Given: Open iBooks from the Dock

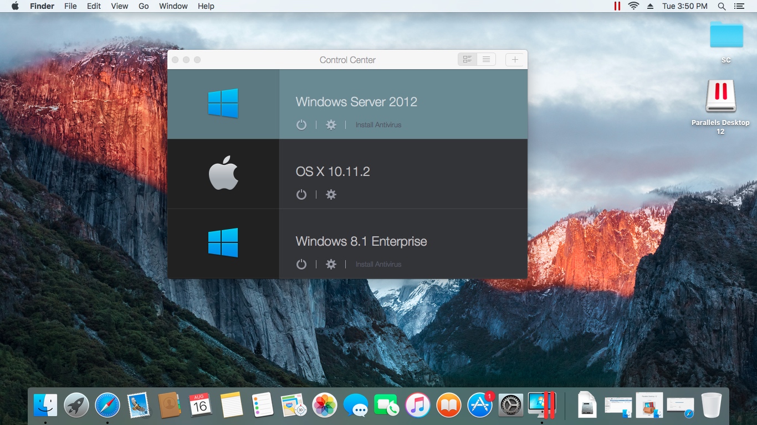Looking at the screenshot, I should [449, 405].
